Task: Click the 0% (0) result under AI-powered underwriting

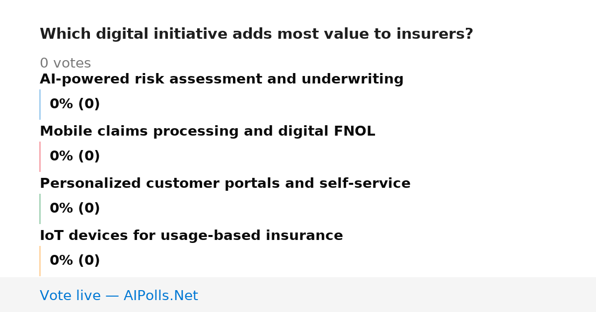Action: coord(74,104)
